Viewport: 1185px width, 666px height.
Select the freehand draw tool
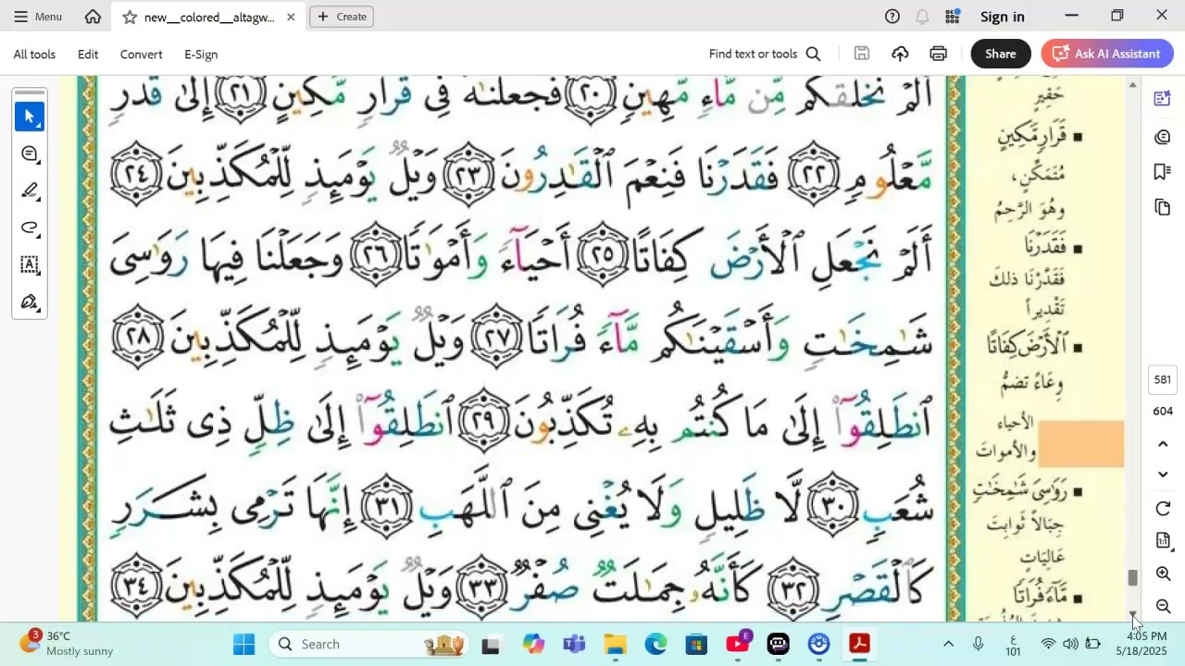30,228
